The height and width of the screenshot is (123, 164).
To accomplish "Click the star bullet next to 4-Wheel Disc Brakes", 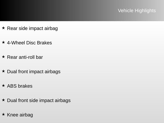I will [3, 42].
